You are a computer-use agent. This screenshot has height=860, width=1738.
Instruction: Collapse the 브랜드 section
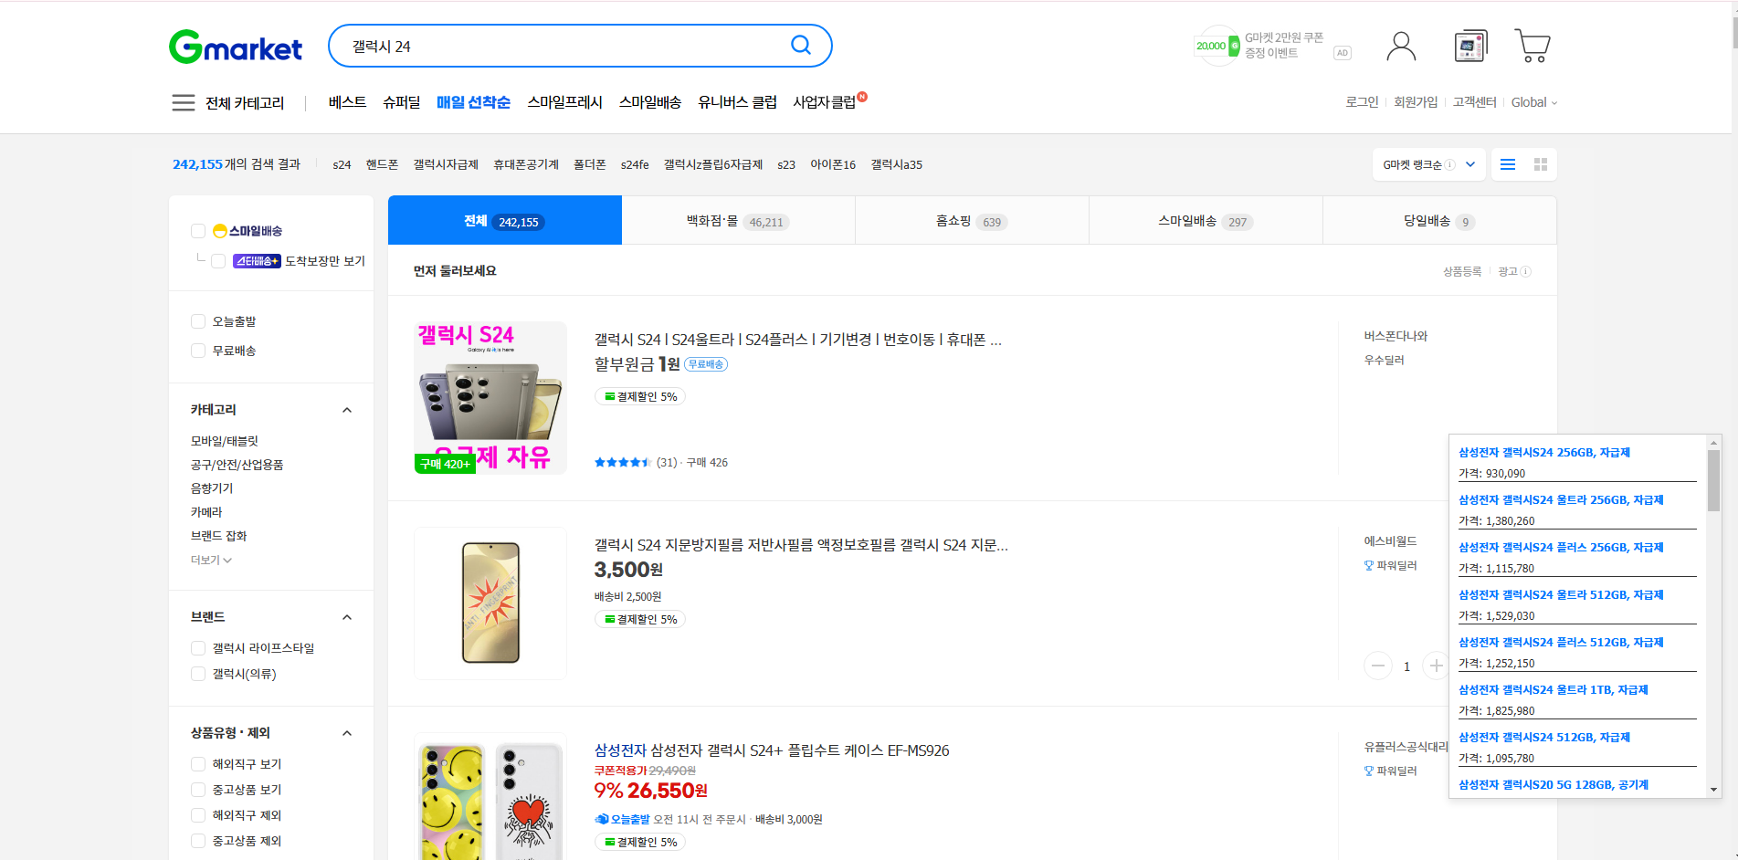tap(347, 617)
